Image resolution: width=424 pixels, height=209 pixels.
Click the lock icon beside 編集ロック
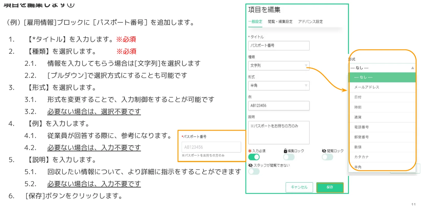pos(285,151)
